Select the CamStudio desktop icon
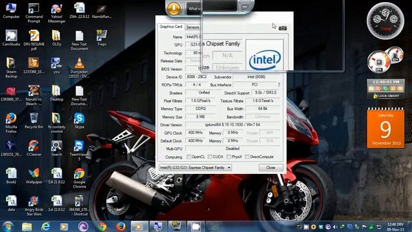 tap(11, 38)
